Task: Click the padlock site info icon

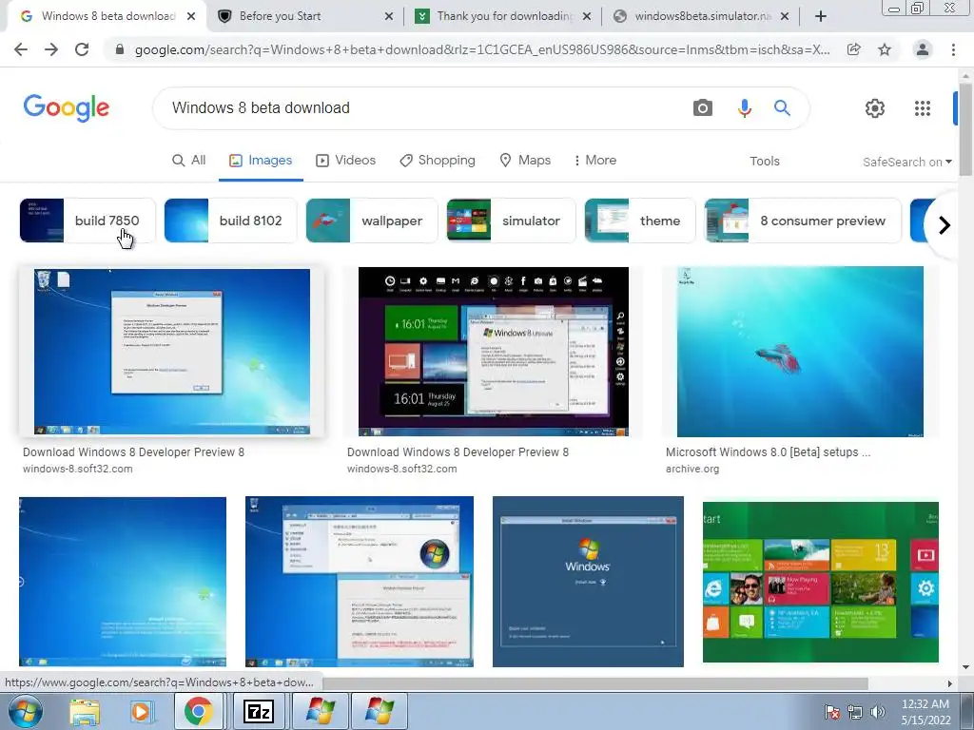Action: click(x=119, y=49)
